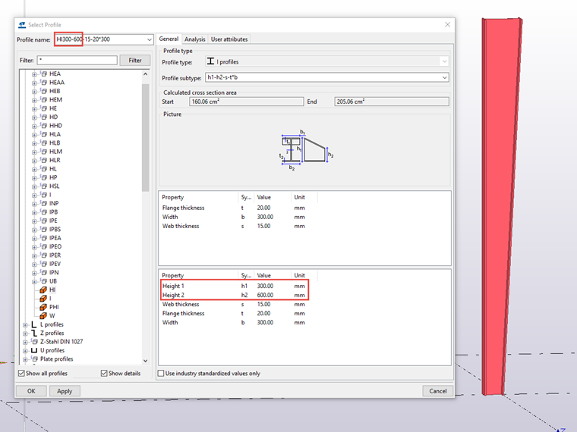Click the UB folder icon
The height and width of the screenshot is (432, 577).
tap(43, 281)
